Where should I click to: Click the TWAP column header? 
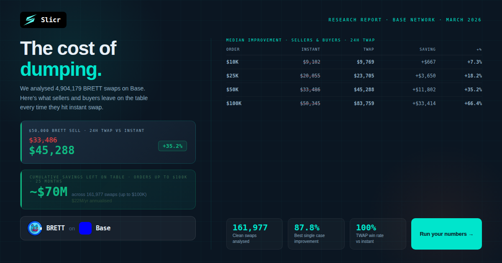tap(369, 49)
